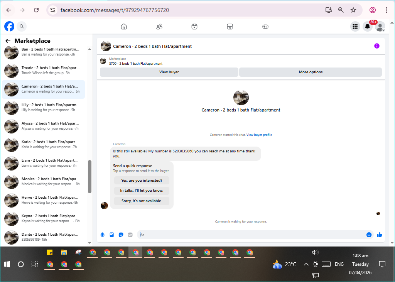Image resolution: width=395 pixels, height=282 pixels.
Task: Select the Cameron chat in list
Action: [x=43, y=89]
